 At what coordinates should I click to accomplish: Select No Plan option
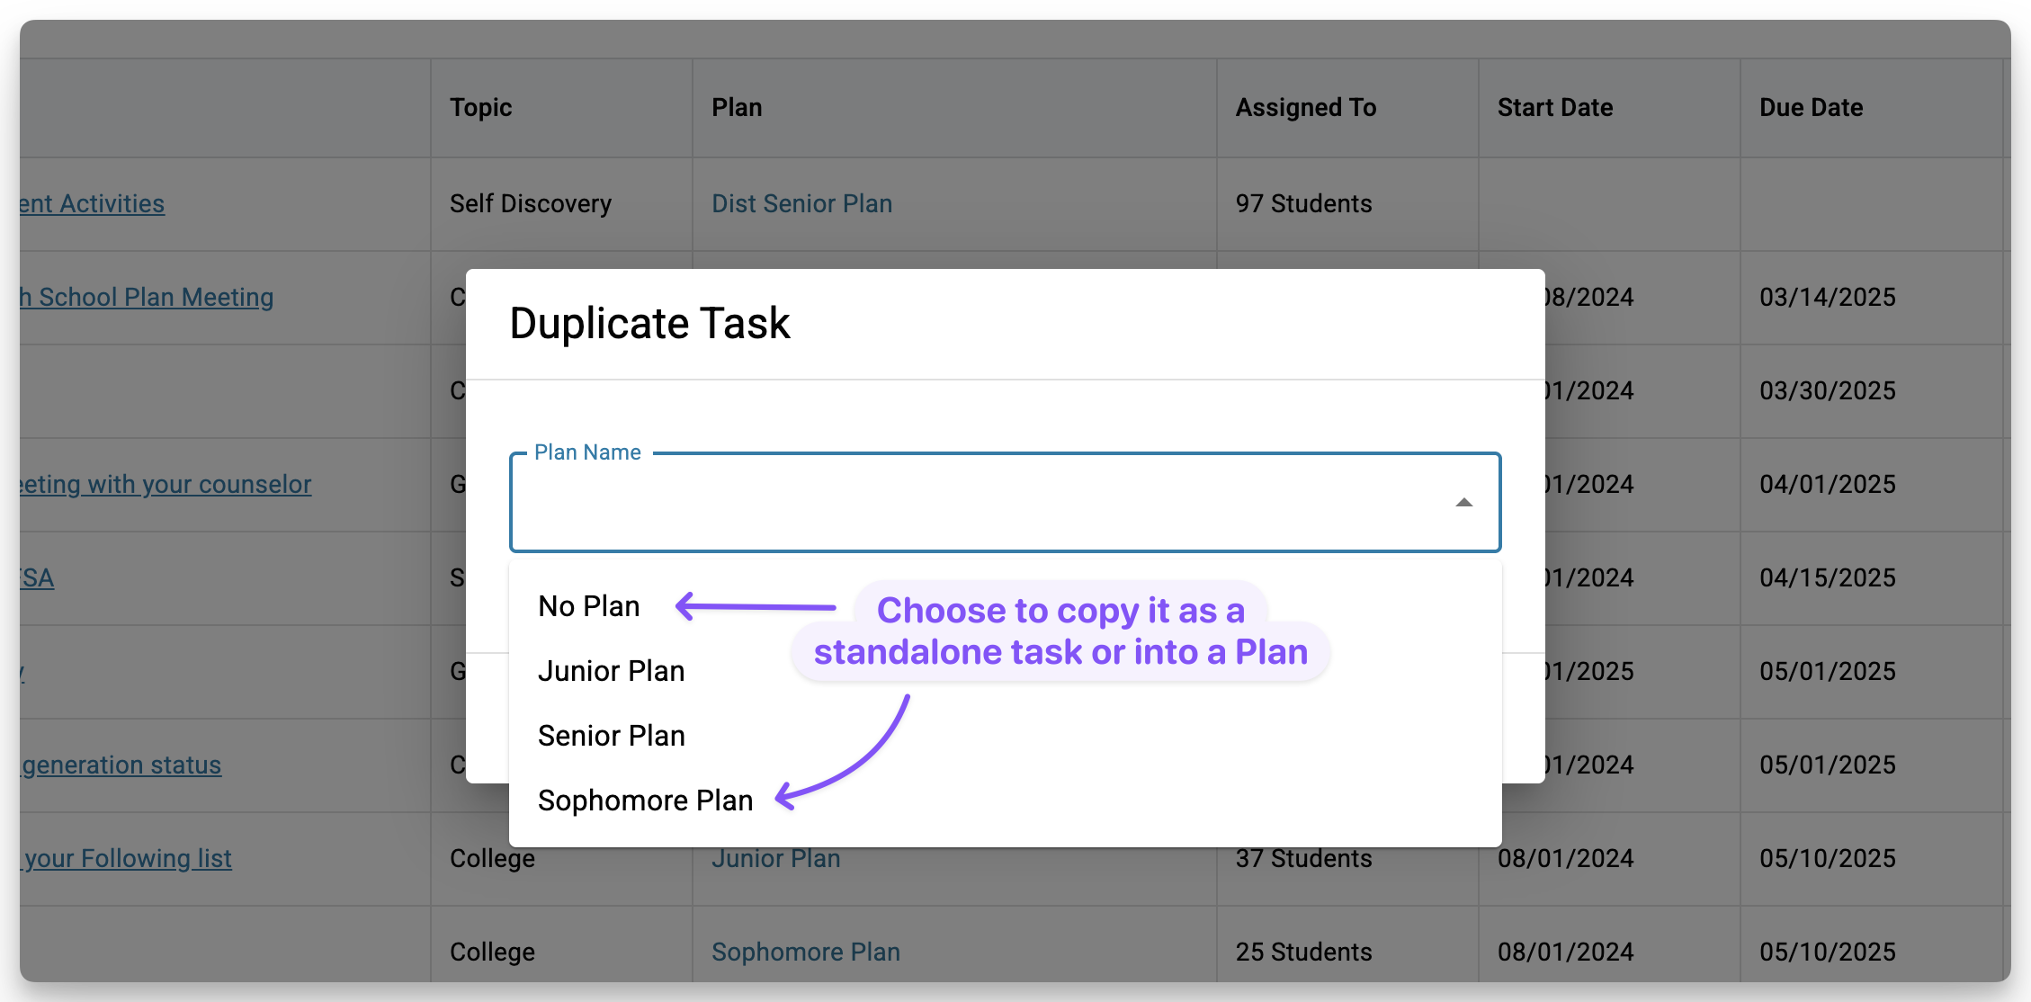click(589, 606)
